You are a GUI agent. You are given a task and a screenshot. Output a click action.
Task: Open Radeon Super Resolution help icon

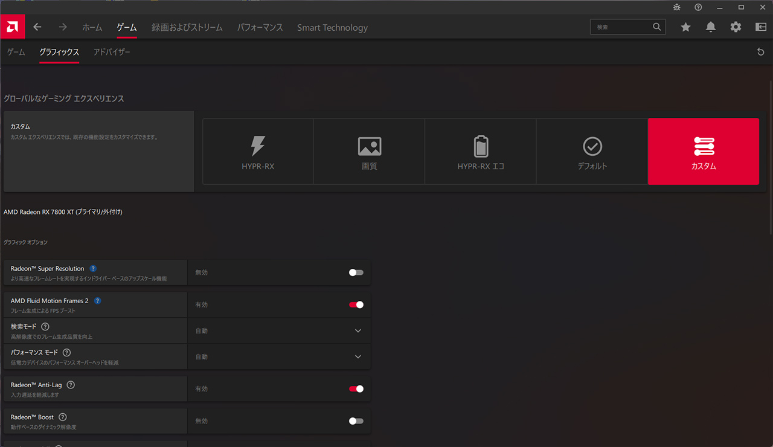pyautogui.click(x=93, y=268)
